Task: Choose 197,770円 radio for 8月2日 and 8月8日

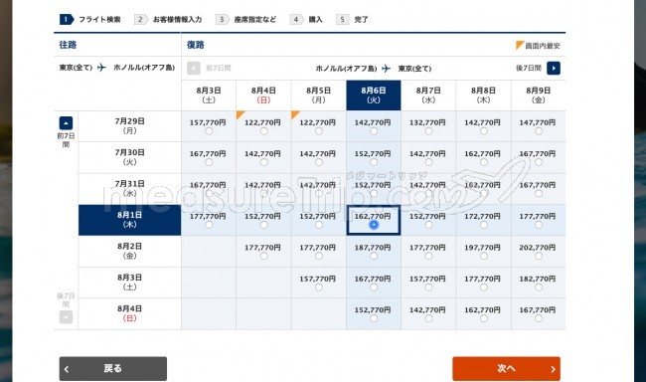Action: click(484, 257)
